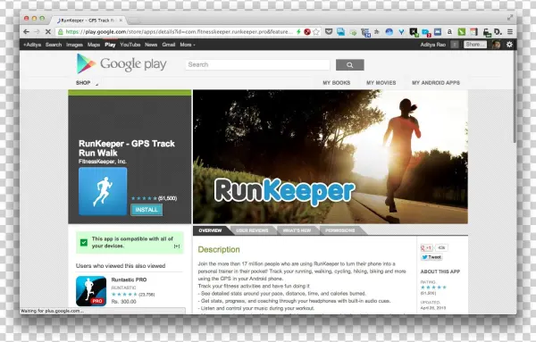Click the browser forward arrow
This screenshot has width=536, height=342.
pyautogui.click(x=37, y=32)
